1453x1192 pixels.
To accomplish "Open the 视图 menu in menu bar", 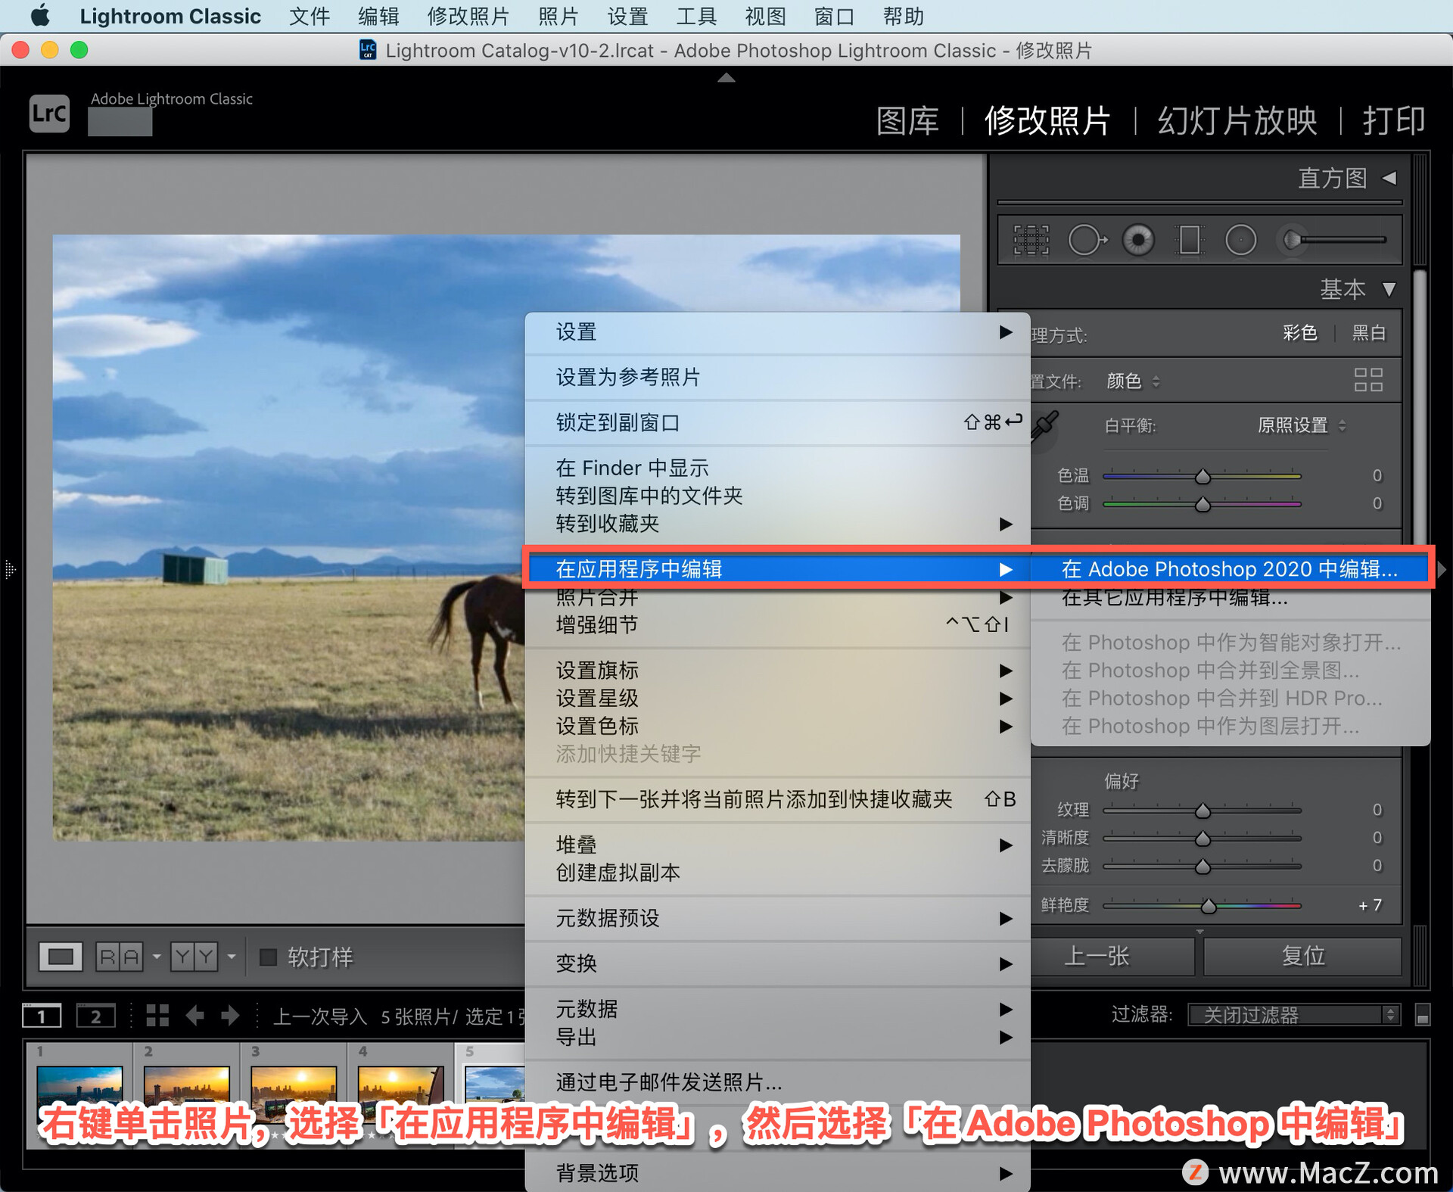I will (x=765, y=16).
